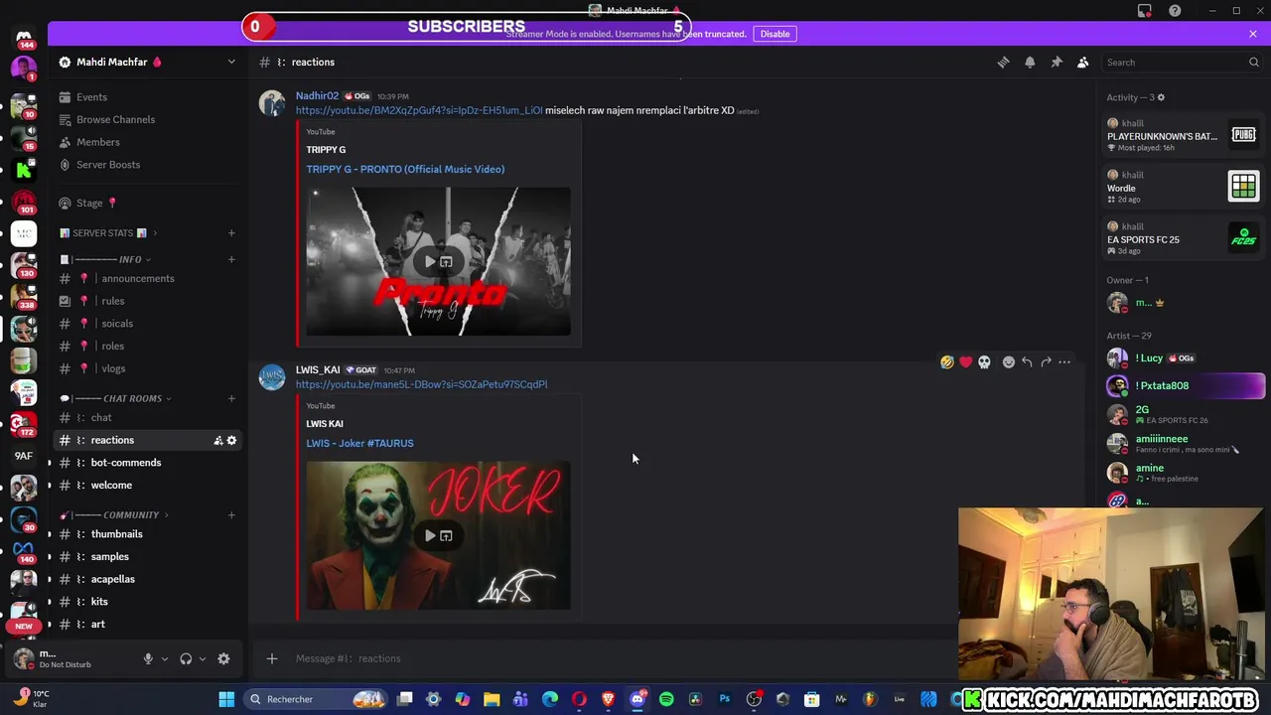Add channel to INFO category plus

(x=231, y=259)
